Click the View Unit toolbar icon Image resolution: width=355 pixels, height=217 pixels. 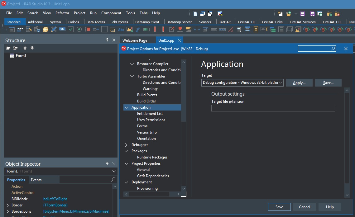(x=195, y=14)
